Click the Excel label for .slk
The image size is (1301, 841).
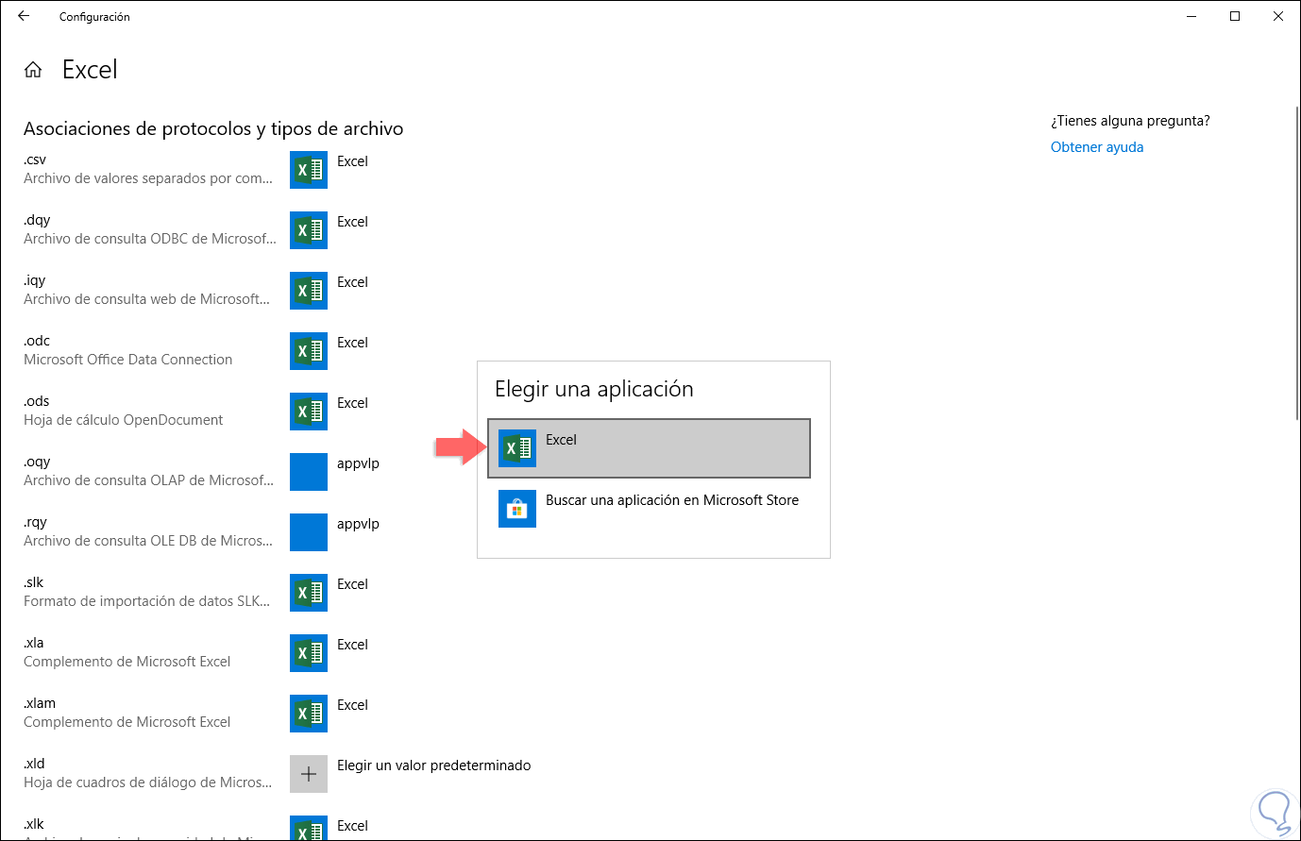352,584
